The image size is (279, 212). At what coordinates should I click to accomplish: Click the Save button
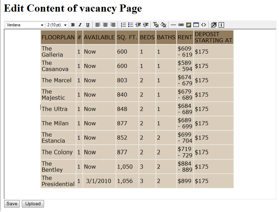tap(12, 204)
